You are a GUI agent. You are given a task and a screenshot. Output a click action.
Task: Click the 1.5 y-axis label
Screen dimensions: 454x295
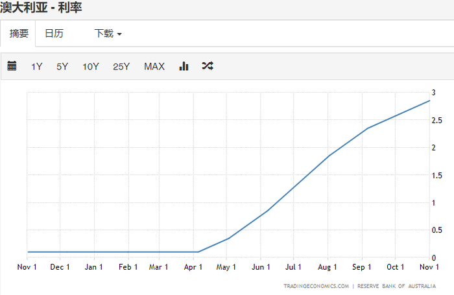(x=437, y=176)
